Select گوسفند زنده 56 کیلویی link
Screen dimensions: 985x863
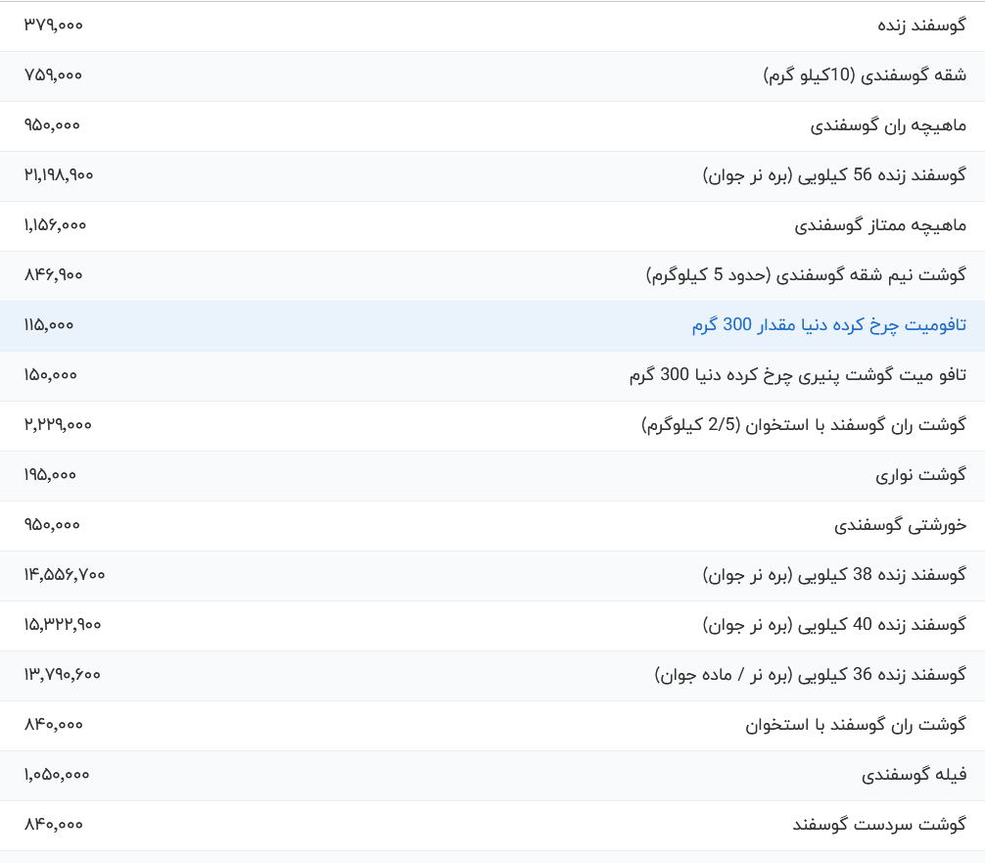pyautogui.click(x=834, y=175)
